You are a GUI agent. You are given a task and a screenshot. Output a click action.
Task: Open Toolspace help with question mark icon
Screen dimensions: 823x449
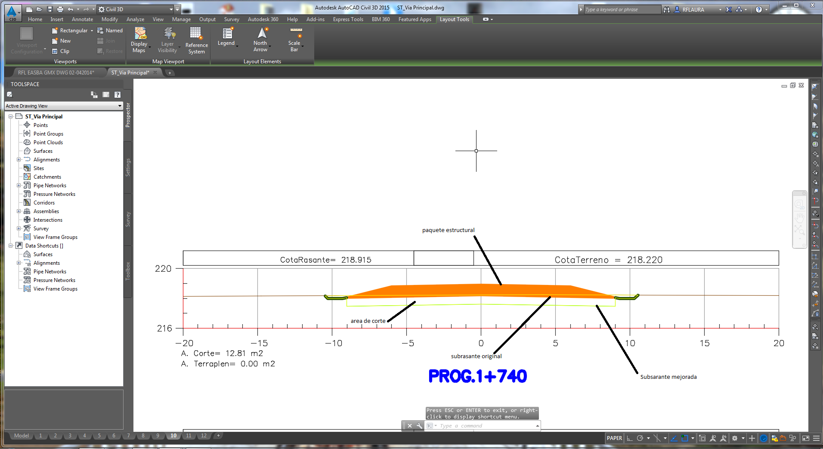[x=118, y=95]
